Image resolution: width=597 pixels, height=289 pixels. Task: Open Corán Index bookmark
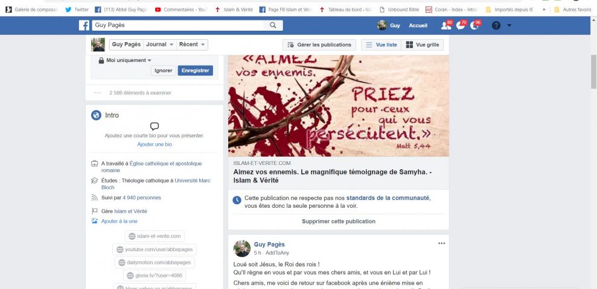click(452, 10)
